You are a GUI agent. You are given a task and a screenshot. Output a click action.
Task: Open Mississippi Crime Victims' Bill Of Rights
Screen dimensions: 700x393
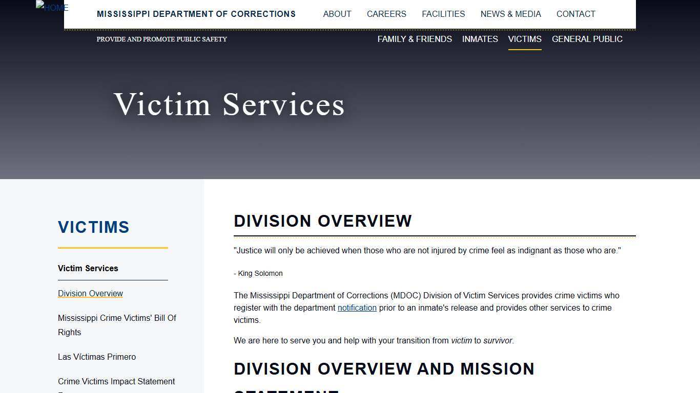(117, 325)
